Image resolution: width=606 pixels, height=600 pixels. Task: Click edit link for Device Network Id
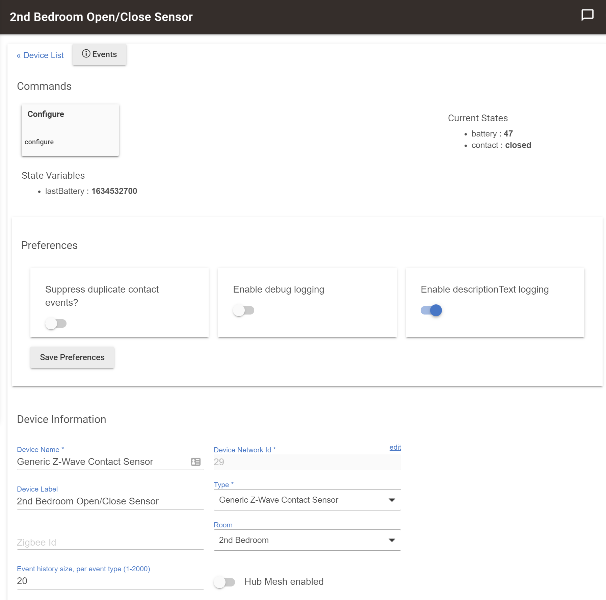pos(395,447)
